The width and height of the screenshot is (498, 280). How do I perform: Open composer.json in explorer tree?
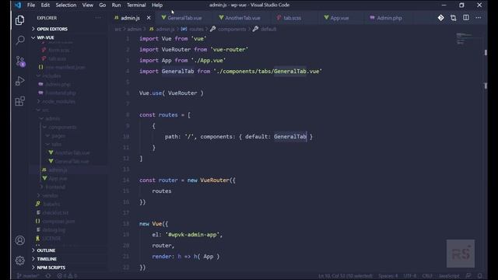58,221
